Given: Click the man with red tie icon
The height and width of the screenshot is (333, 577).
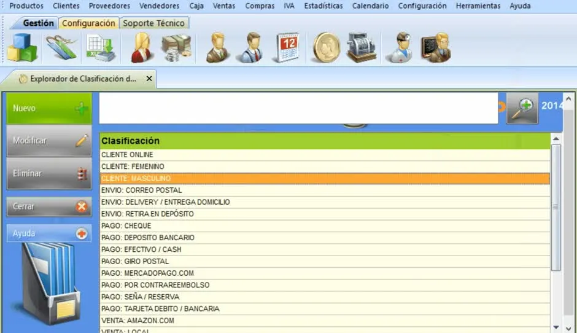Looking at the screenshot, I should point(251,47).
